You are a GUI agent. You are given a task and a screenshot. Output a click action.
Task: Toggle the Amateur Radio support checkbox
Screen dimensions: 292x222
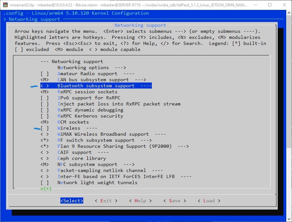click(x=44, y=74)
